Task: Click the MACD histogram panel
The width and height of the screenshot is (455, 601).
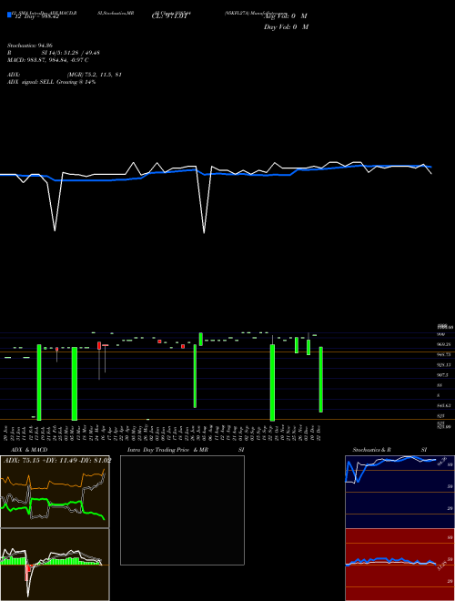Action: (55, 565)
